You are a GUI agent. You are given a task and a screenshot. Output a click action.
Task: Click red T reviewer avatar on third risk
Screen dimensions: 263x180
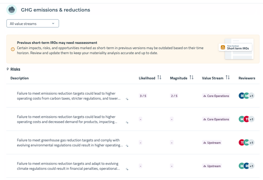point(242,142)
